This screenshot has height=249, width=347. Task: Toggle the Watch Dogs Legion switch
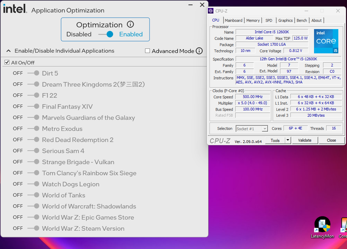coord(33,184)
